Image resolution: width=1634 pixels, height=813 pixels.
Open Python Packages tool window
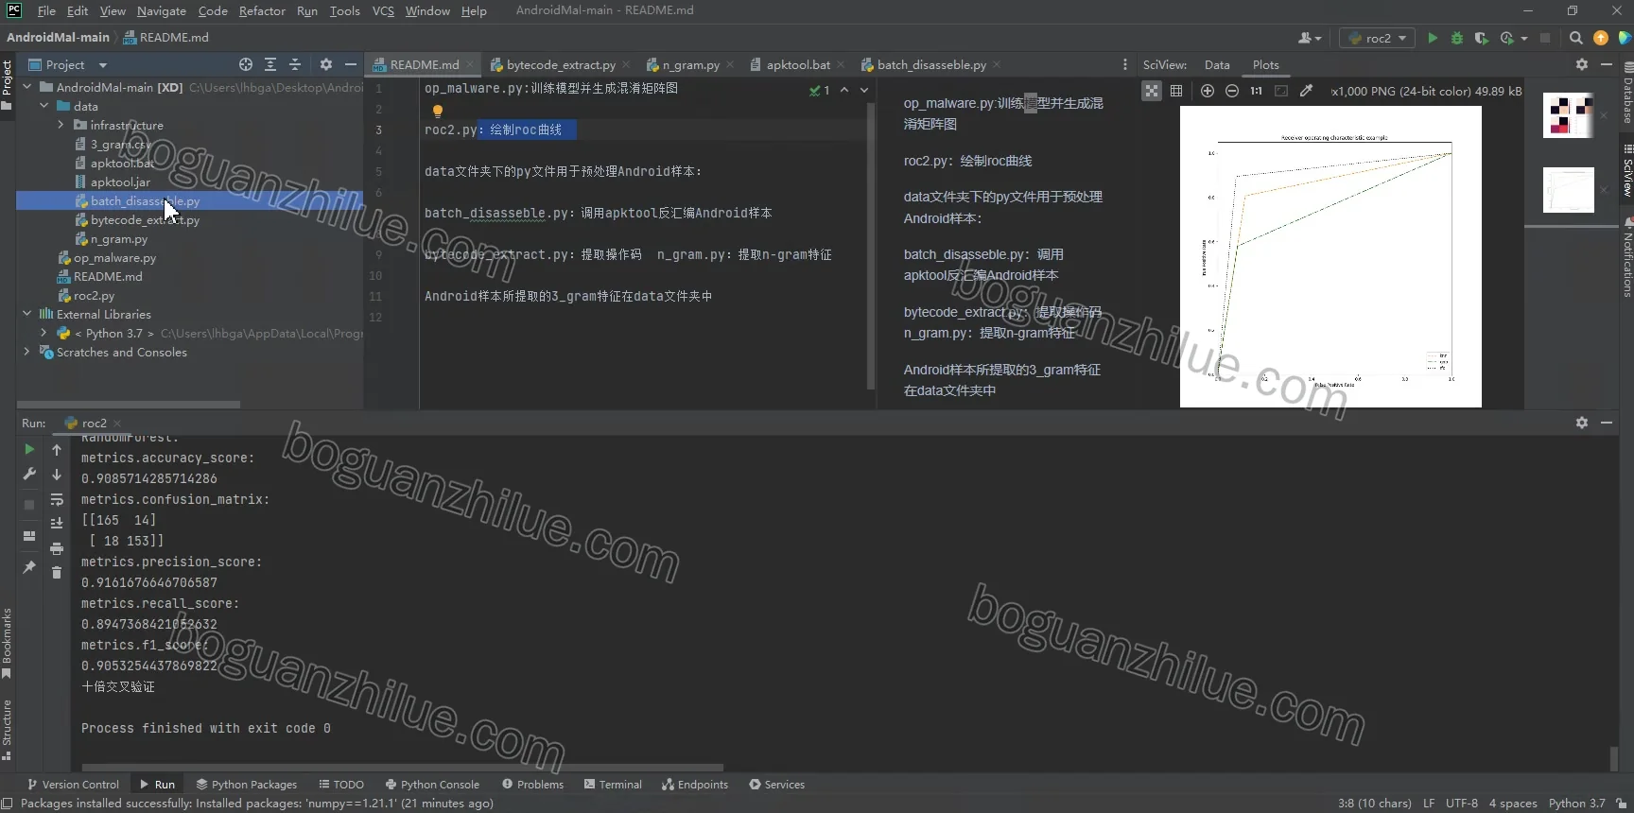coord(247,784)
